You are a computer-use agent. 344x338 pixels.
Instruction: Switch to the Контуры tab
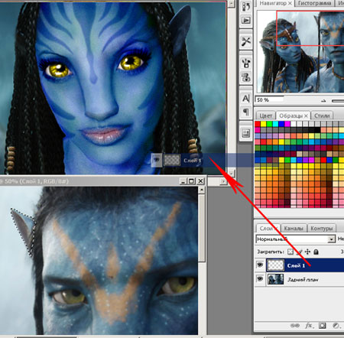[322, 229]
